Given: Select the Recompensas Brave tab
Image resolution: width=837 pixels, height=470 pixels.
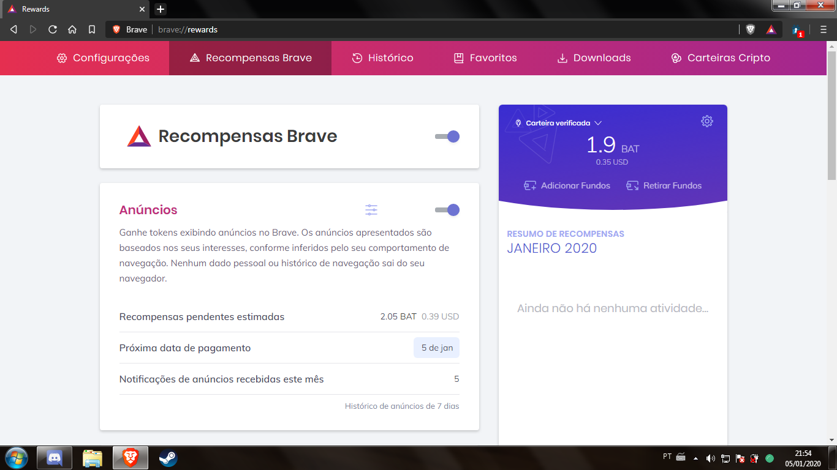Looking at the screenshot, I should (x=250, y=58).
